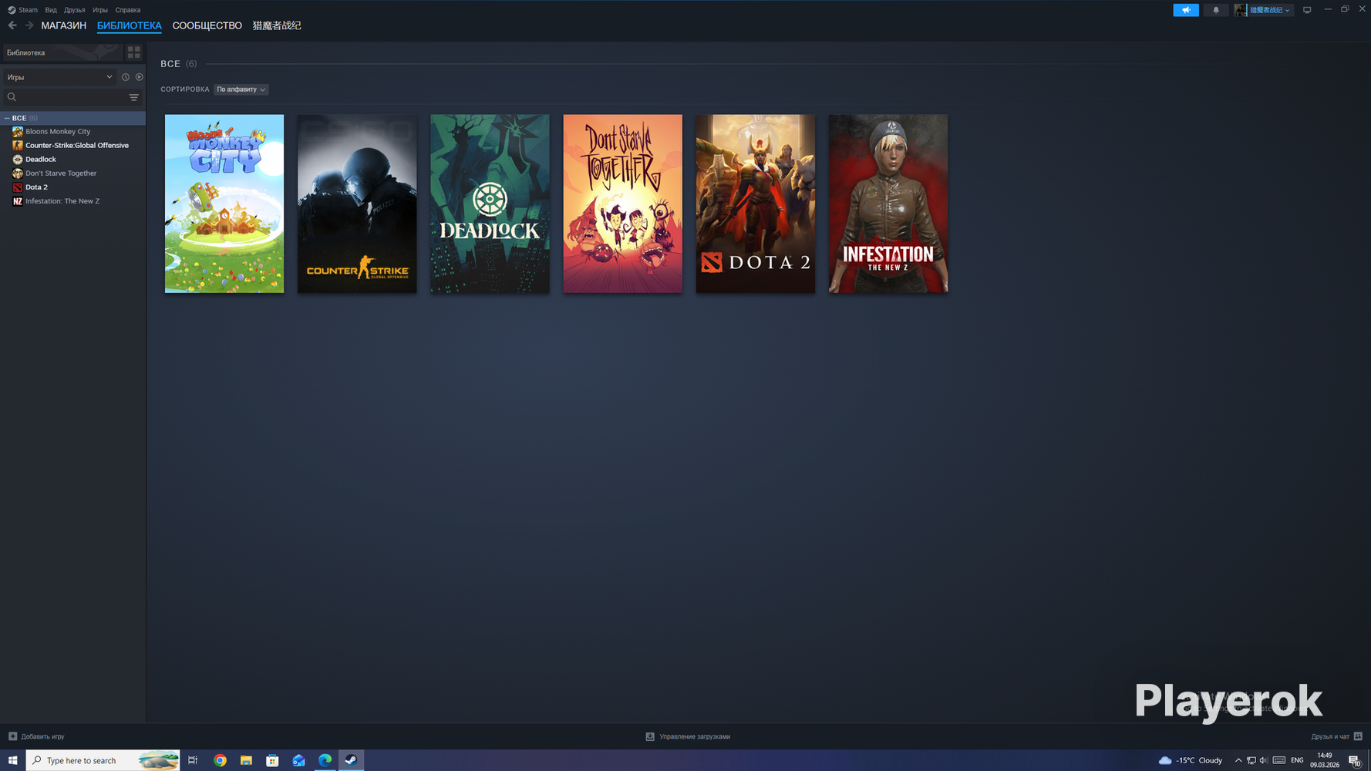Open the Counter-Strike game cover

tap(357, 204)
